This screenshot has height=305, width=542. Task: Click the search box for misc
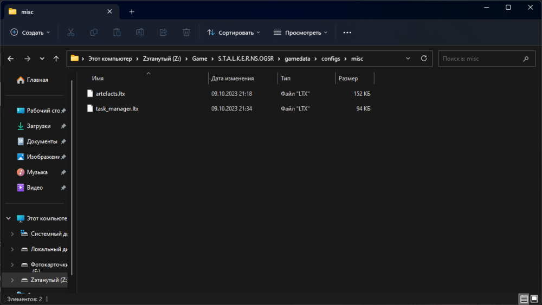[x=482, y=59]
